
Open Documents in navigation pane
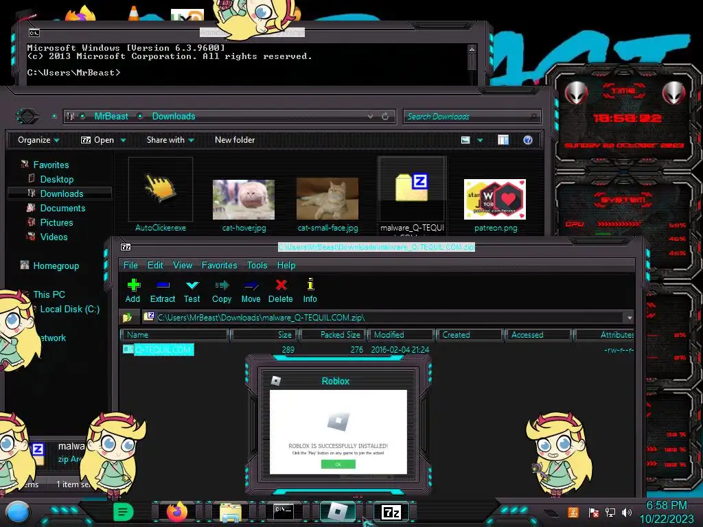(62, 208)
